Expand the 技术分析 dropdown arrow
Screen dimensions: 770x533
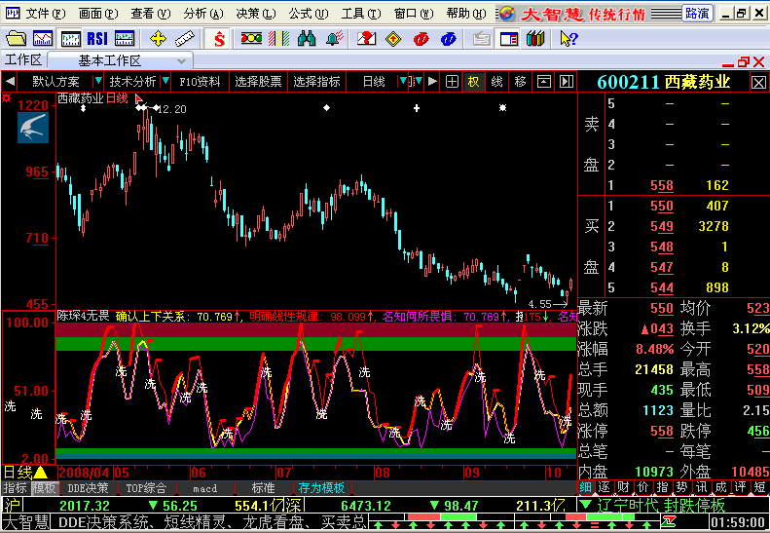(165, 81)
